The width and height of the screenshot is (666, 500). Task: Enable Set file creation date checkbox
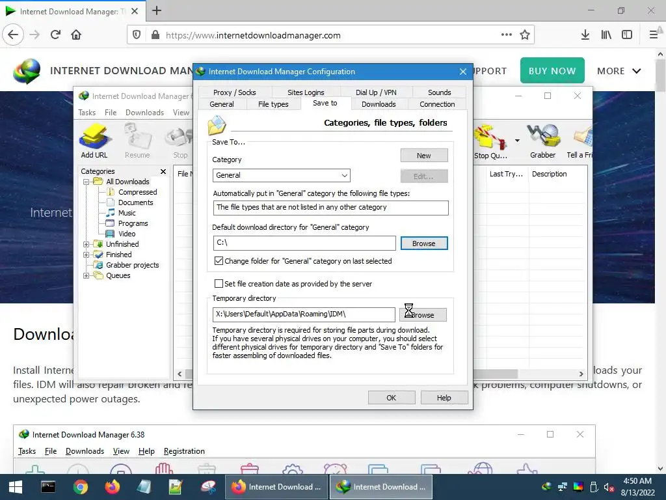pyautogui.click(x=219, y=284)
